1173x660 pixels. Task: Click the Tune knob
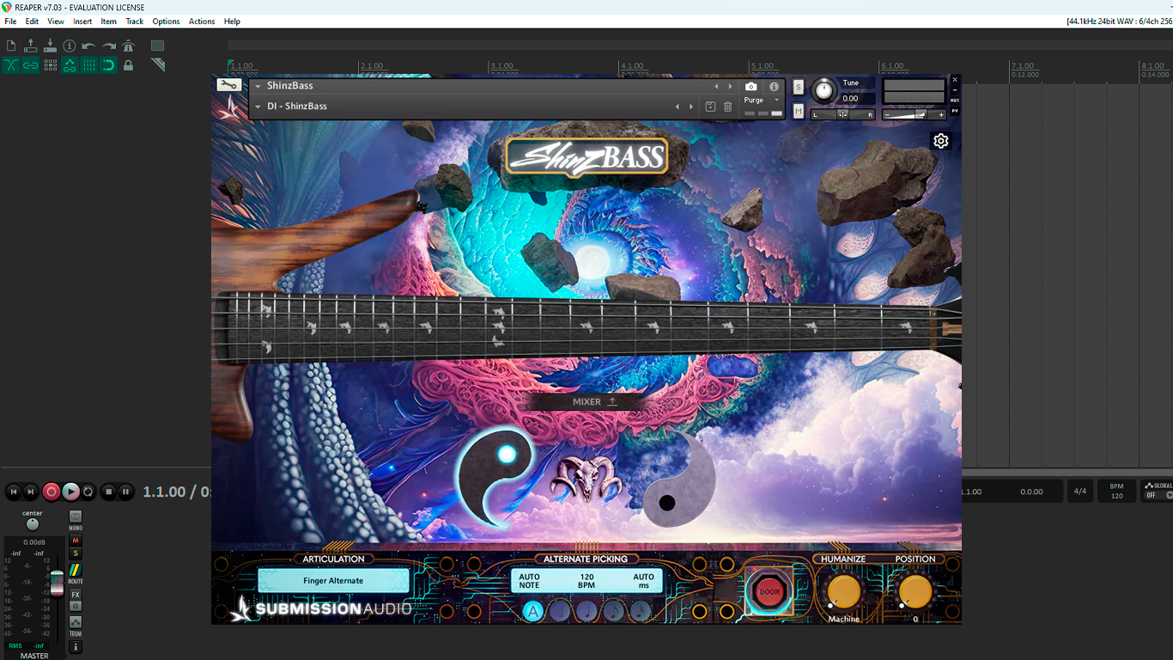tap(823, 90)
